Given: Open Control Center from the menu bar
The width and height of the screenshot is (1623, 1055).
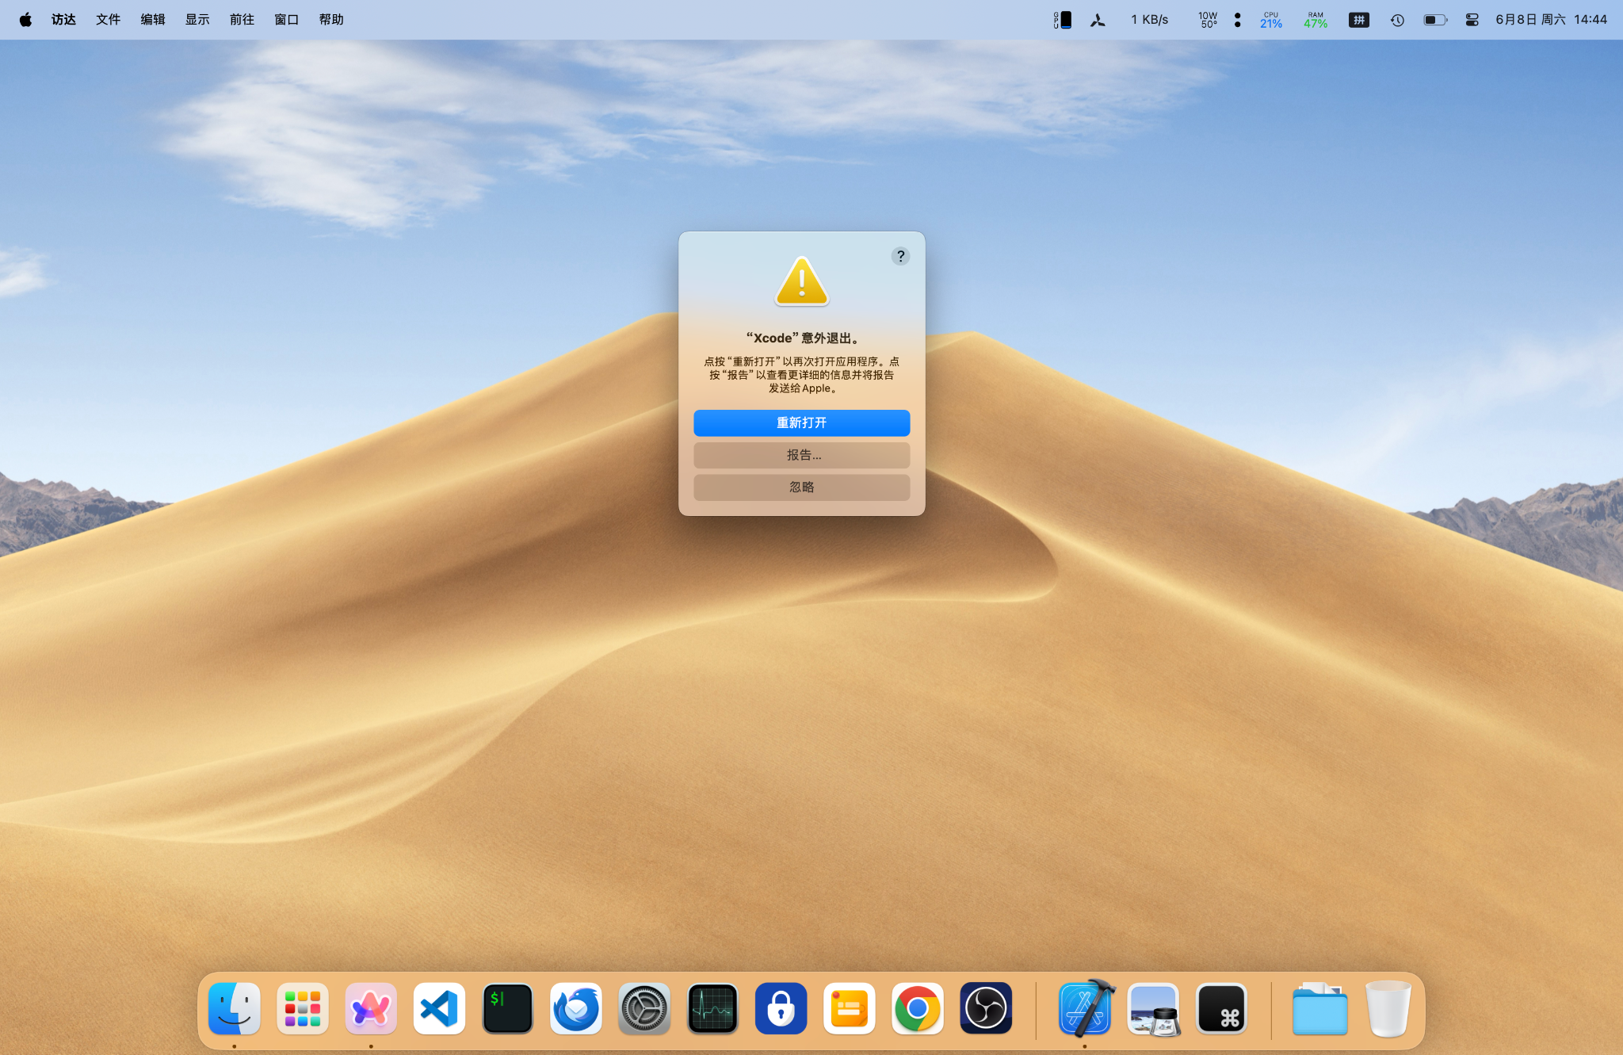Looking at the screenshot, I should pos(1472,19).
